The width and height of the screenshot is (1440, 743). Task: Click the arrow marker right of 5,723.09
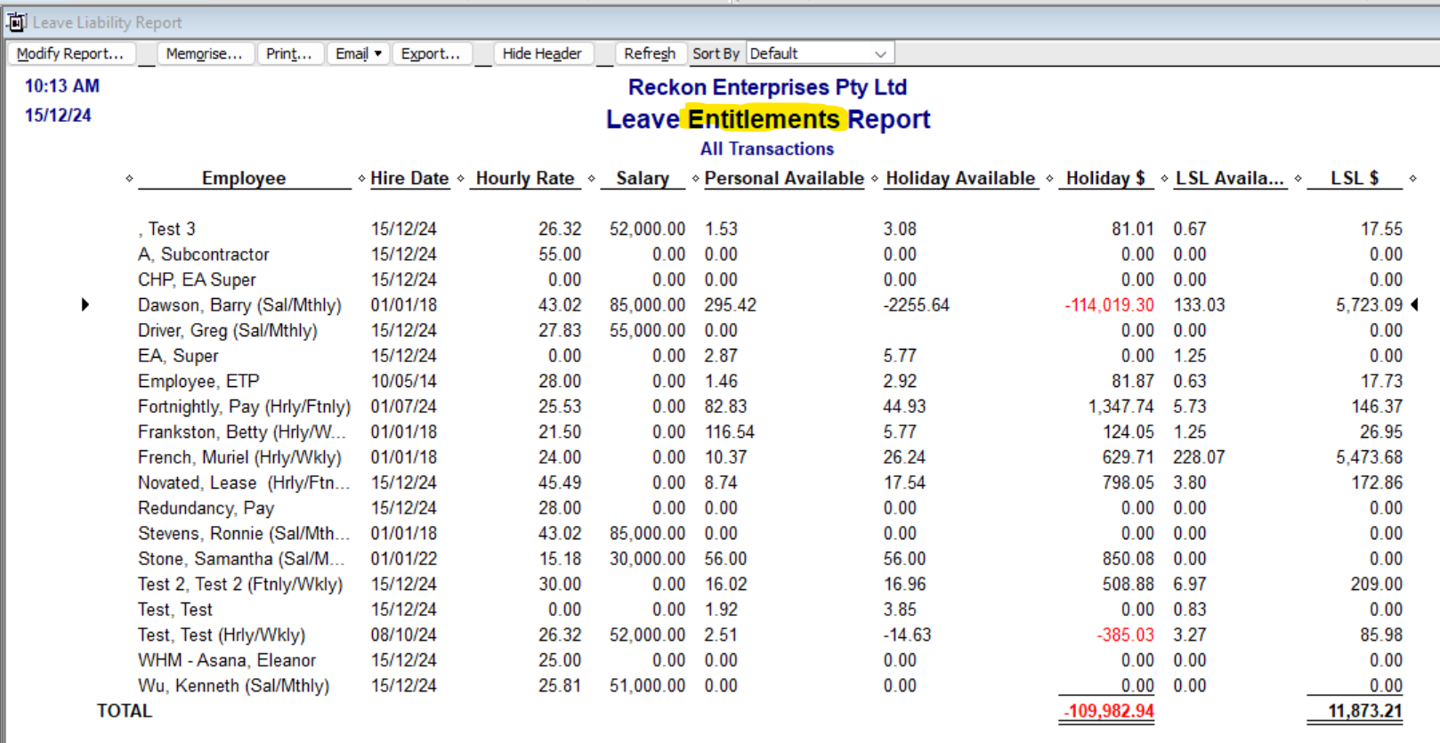[x=1414, y=304]
